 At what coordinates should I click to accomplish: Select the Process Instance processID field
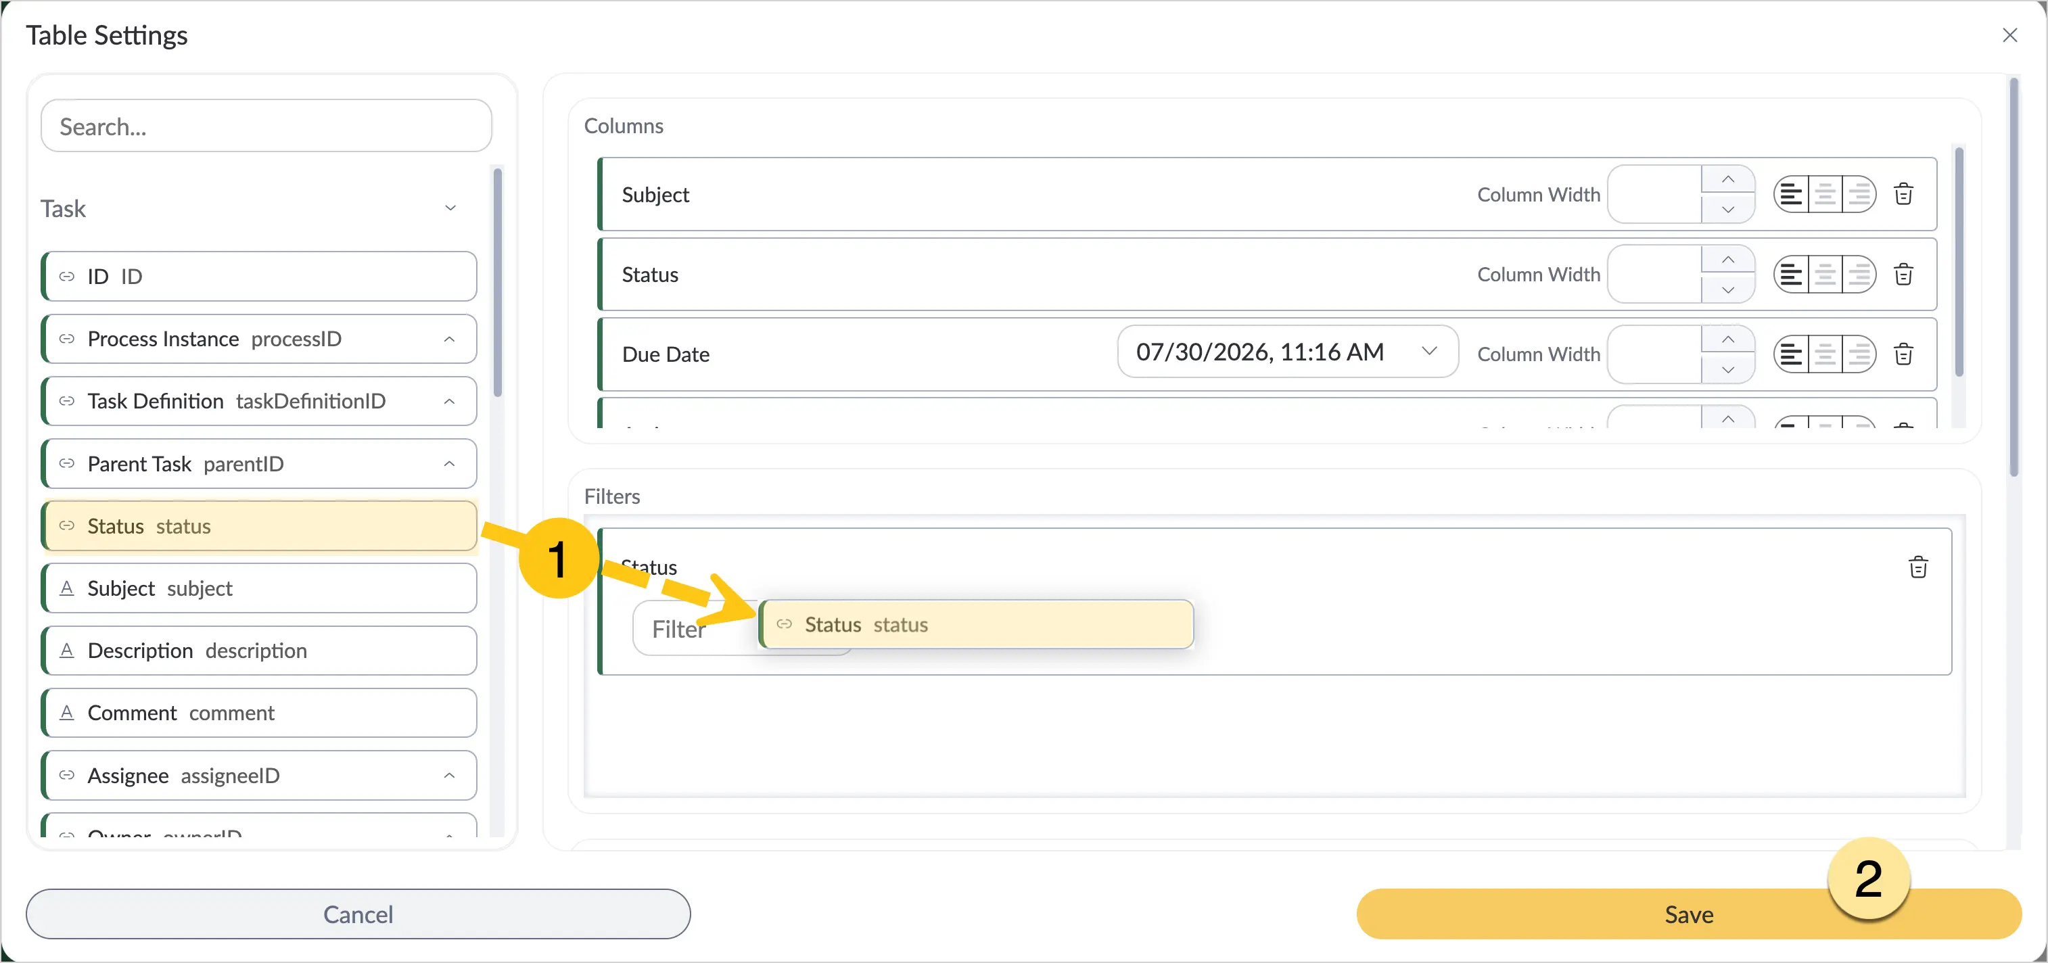(259, 339)
